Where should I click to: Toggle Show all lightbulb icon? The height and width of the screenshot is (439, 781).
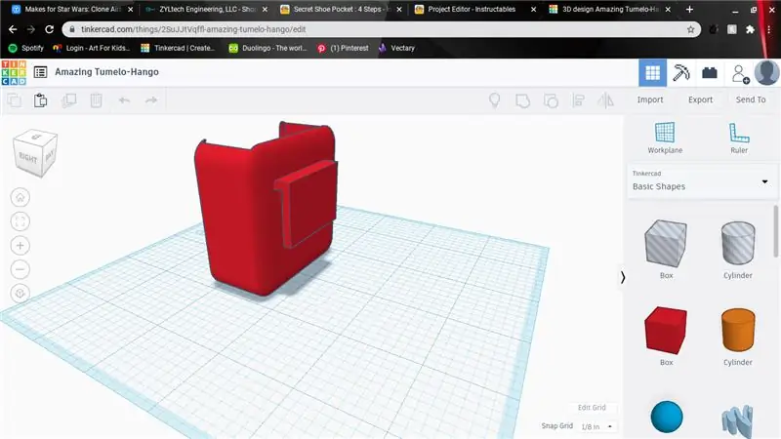tap(495, 100)
